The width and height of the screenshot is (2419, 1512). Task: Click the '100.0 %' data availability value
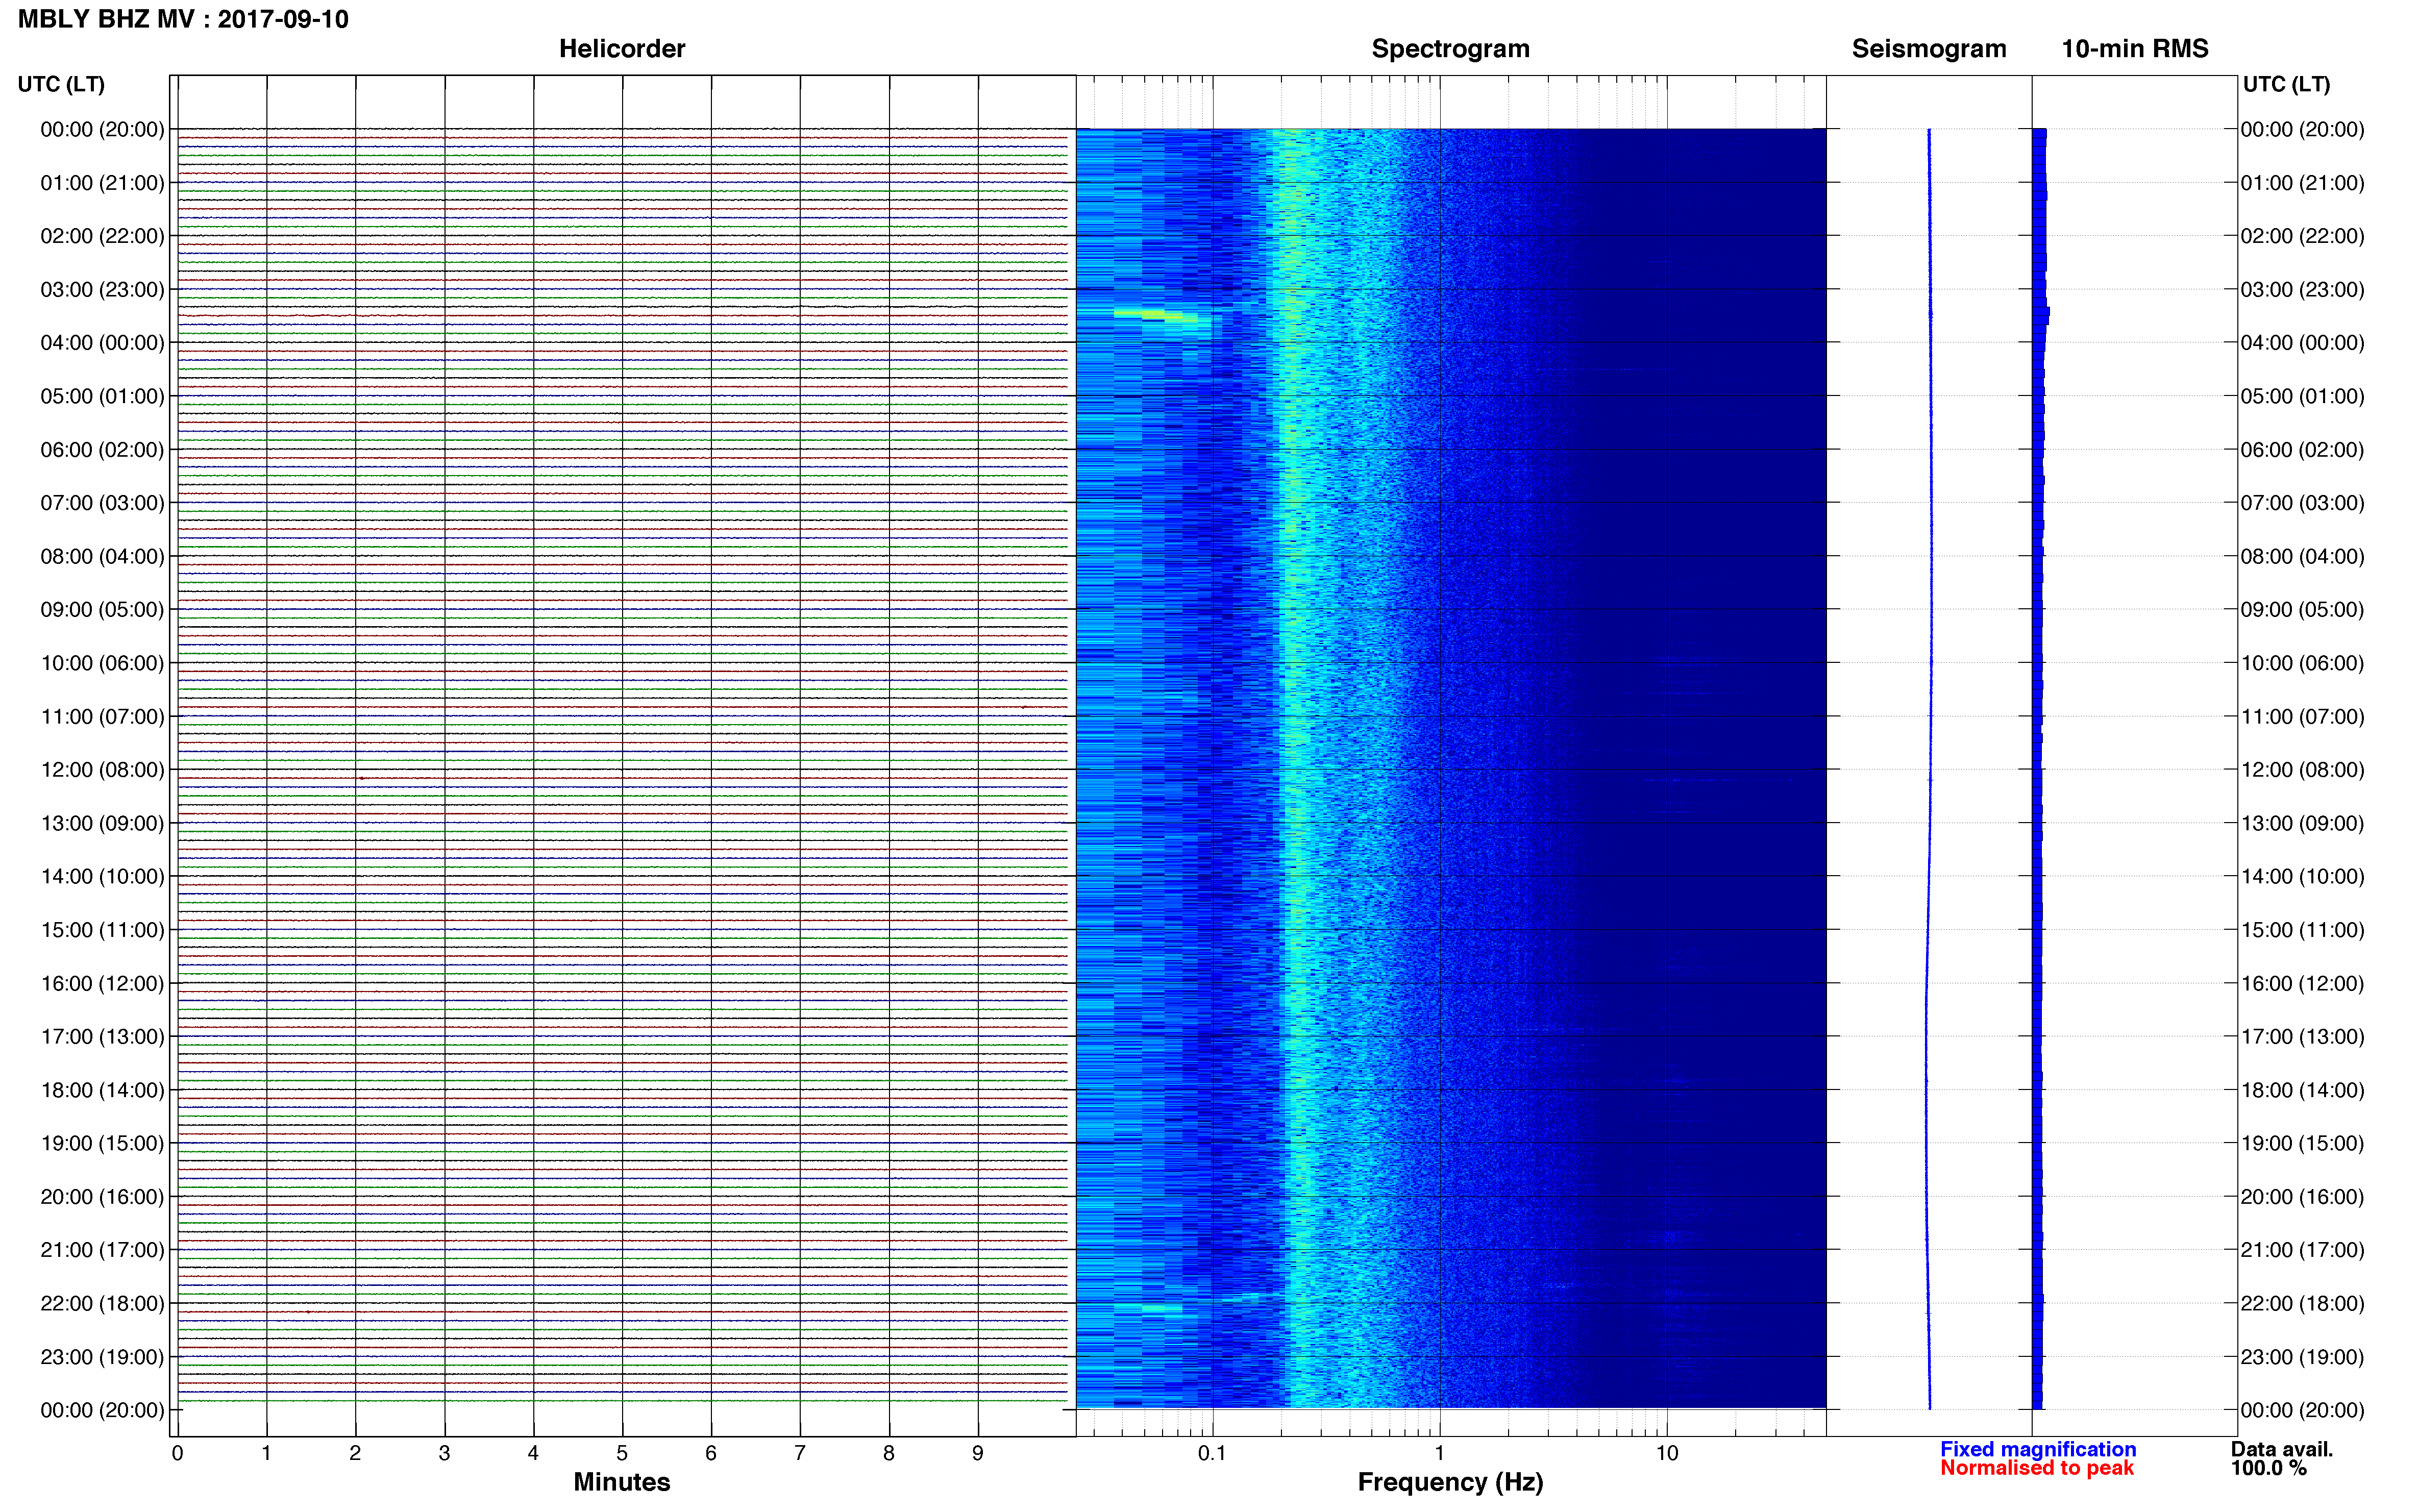[2269, 1468]
